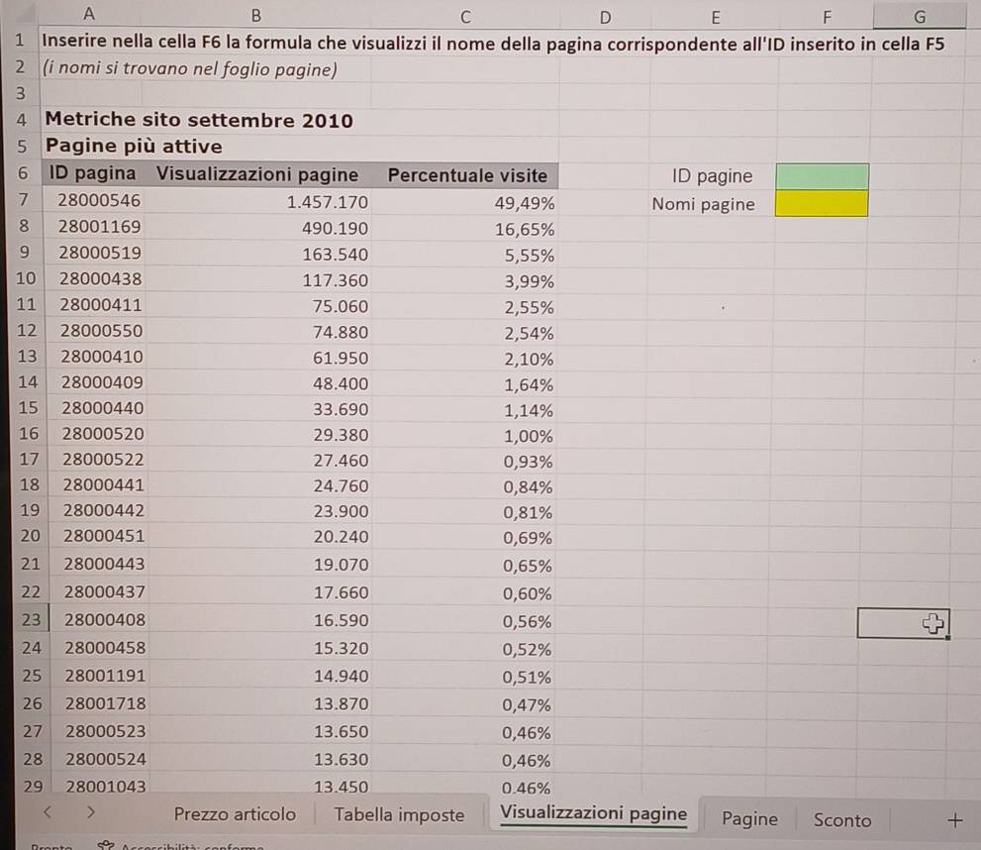981x850 pixels.
Task: Select column C header
Action: tap(465, 16)
